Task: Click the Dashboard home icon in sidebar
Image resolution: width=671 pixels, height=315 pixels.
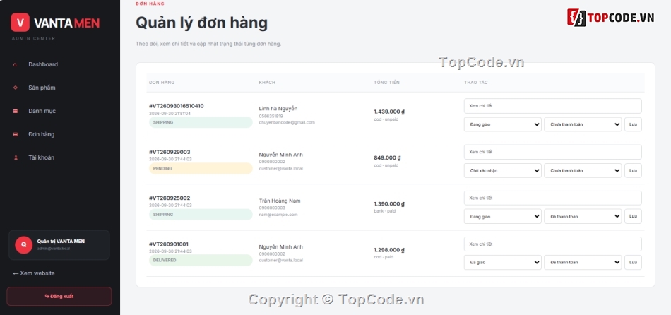Action: [x=15, y=65]
